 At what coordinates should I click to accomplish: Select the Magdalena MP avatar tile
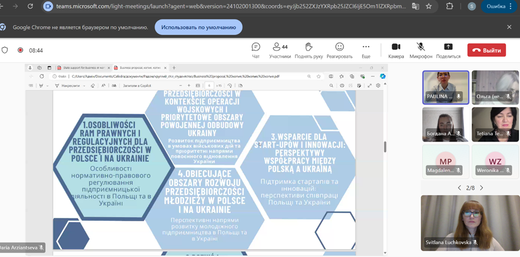[446, 162]
